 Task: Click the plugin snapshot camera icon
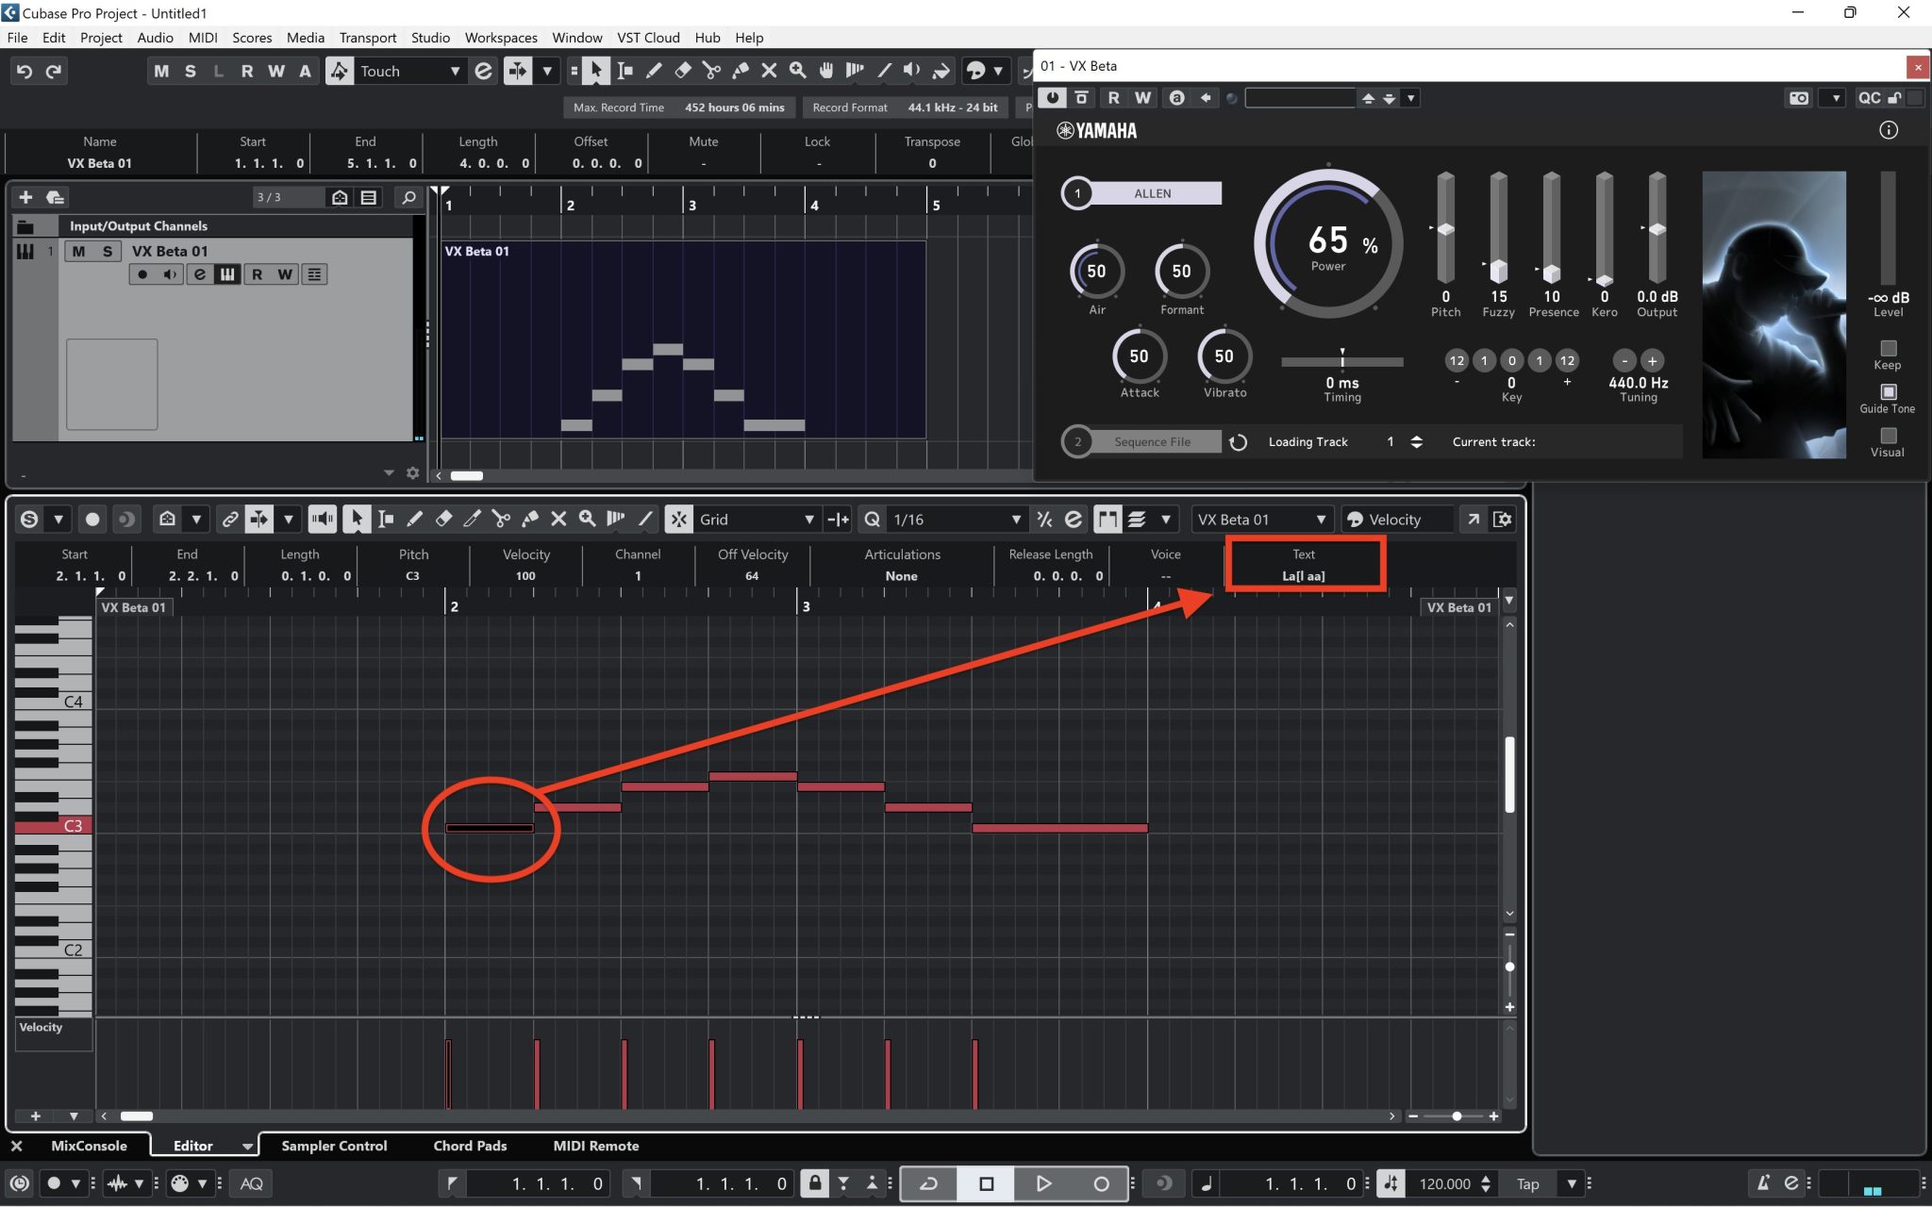1799,98
